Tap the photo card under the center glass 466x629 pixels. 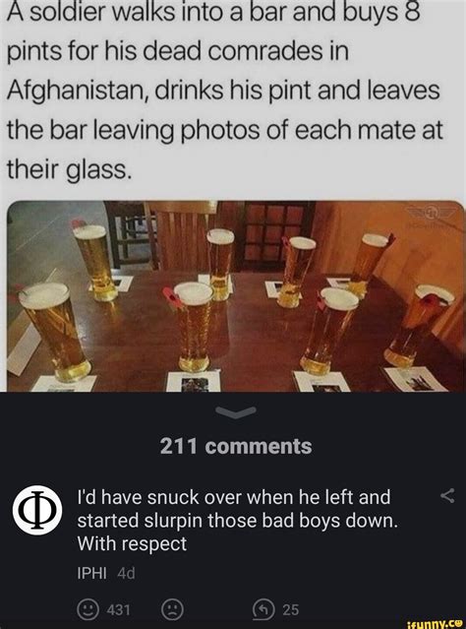[195, 382]
